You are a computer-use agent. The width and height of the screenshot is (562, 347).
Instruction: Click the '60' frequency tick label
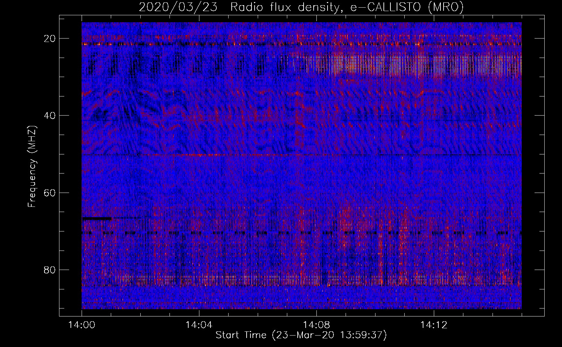click(50, 193)
